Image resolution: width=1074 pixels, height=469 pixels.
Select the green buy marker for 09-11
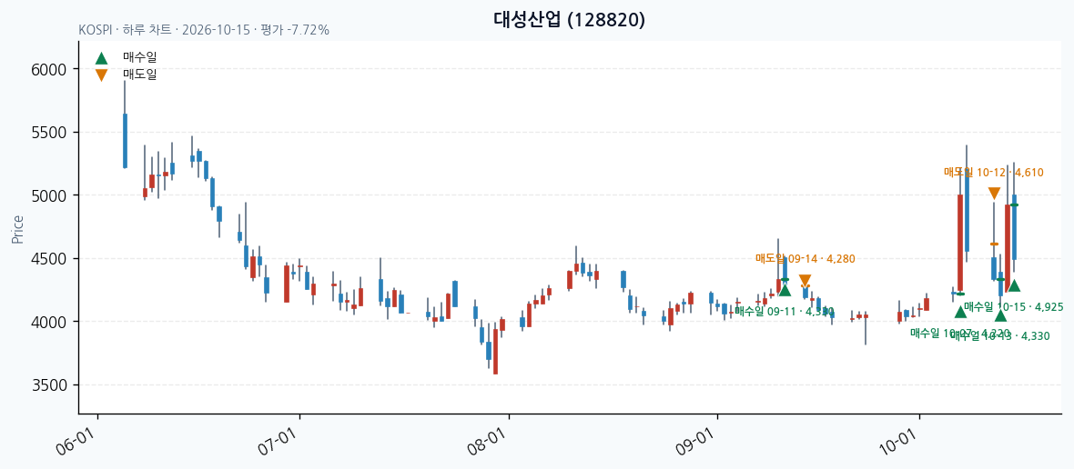pyautogui.click(x=785, y=291)
